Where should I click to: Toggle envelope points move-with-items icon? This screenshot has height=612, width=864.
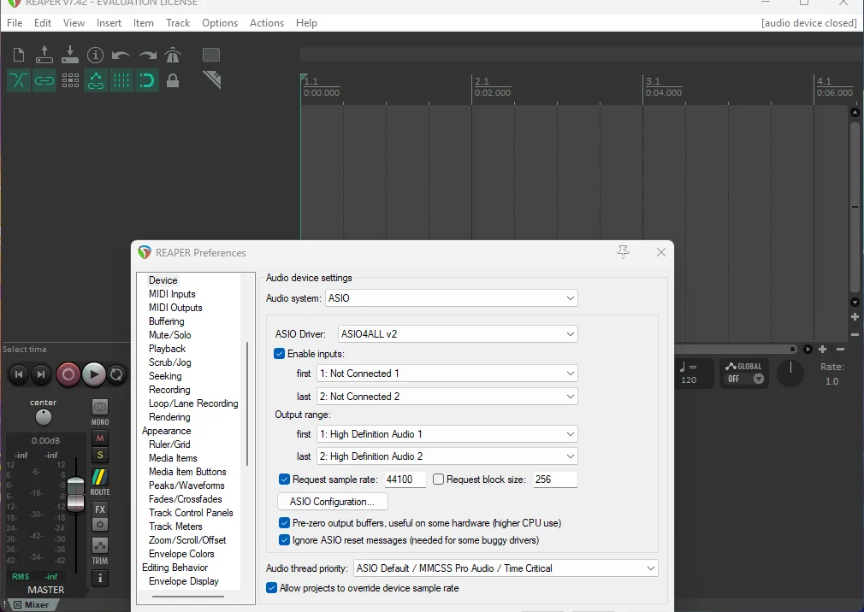95,81
